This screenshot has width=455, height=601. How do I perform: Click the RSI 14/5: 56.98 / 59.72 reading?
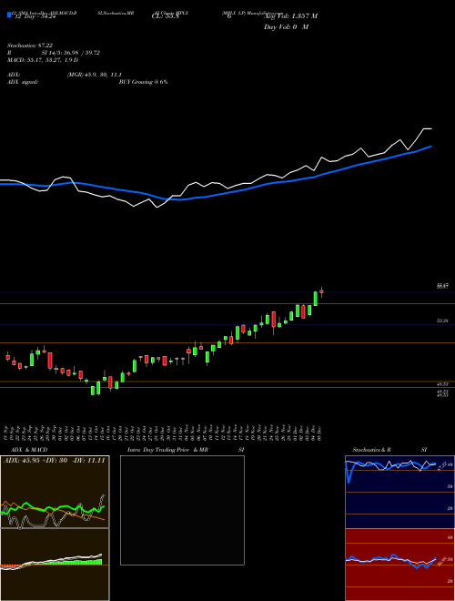[54, 53]
